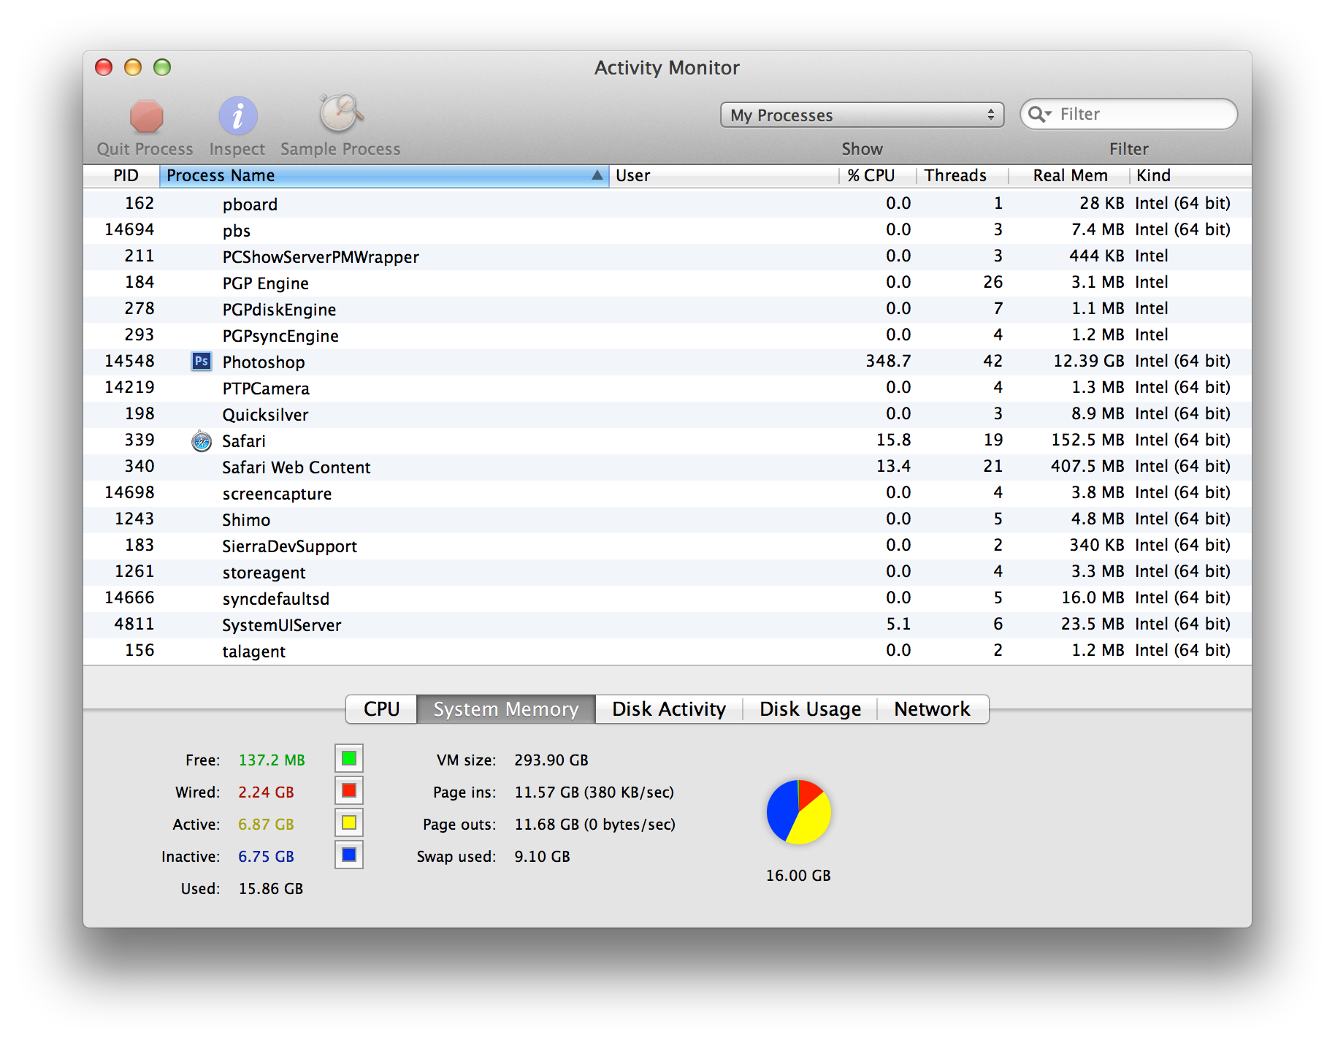Viewport: 1335px width, 1043px height.
Task: Select the PGP Engine process
Action: click(x=266, y=283)
